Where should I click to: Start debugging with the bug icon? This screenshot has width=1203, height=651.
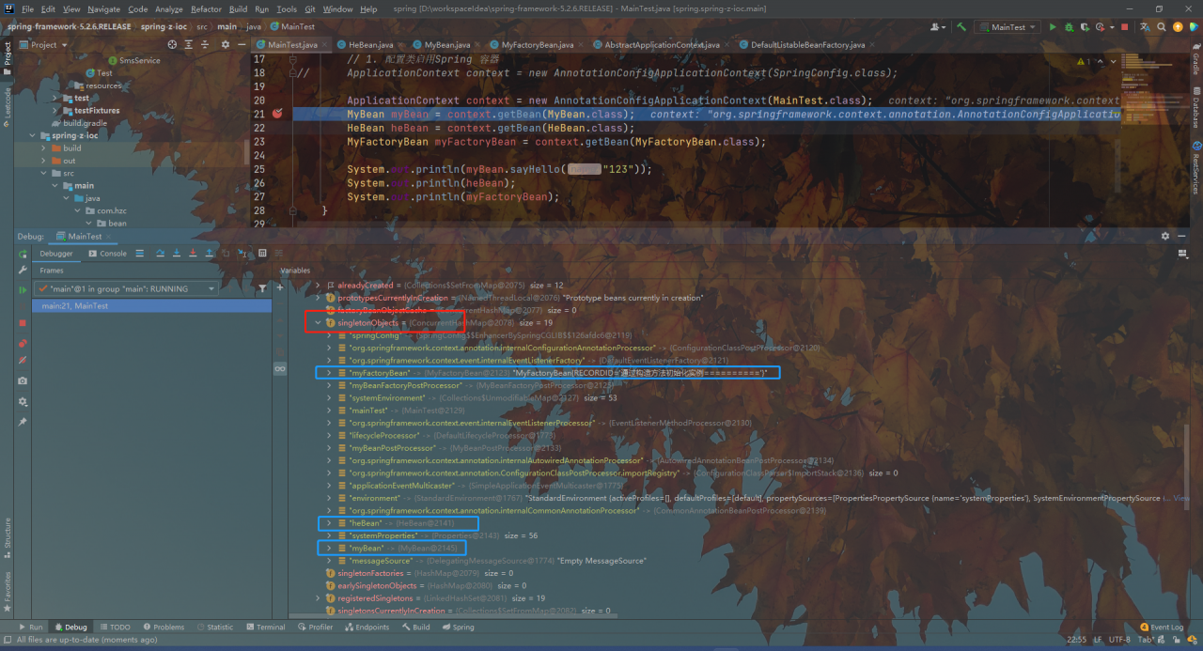pos(1069,27)
